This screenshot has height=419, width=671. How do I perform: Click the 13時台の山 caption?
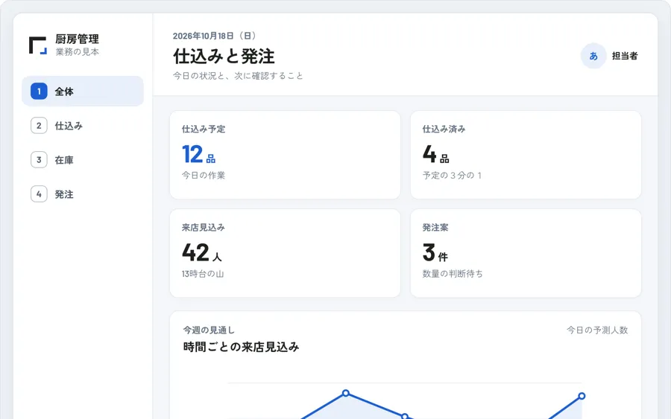[x=203, y=274]
